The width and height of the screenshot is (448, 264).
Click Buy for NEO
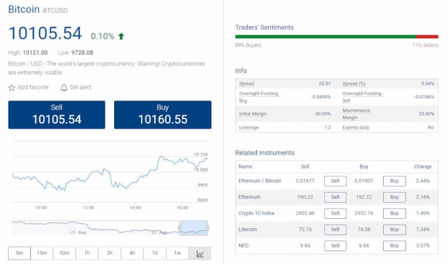click(x=394, y=246)
